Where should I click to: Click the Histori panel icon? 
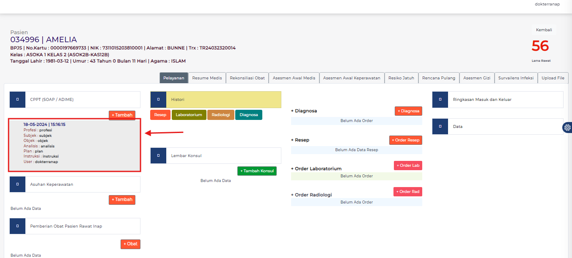click(x=158, y=99)
